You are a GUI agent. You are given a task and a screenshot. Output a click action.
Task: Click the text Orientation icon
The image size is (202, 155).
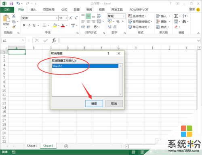[x=95, y=27]
